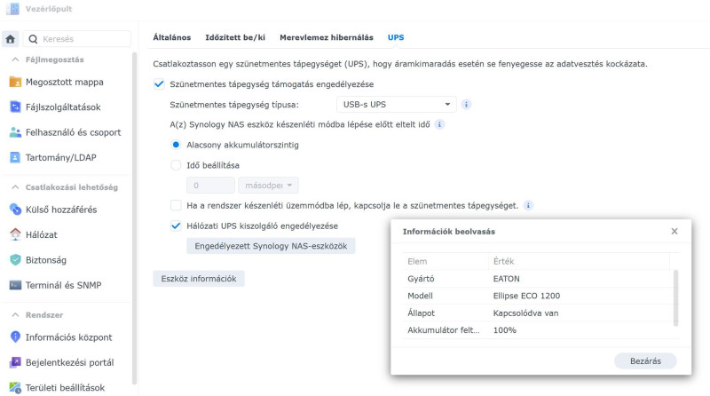Check the shut down UPS on standby option
Screen dimensions: 710x396
[176, 206]
